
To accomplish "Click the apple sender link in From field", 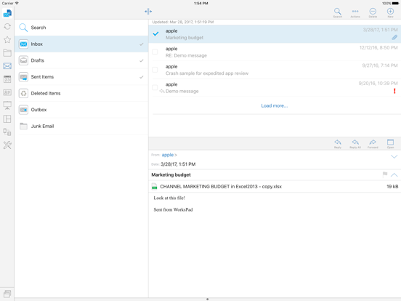I will (x=168, y=155).
